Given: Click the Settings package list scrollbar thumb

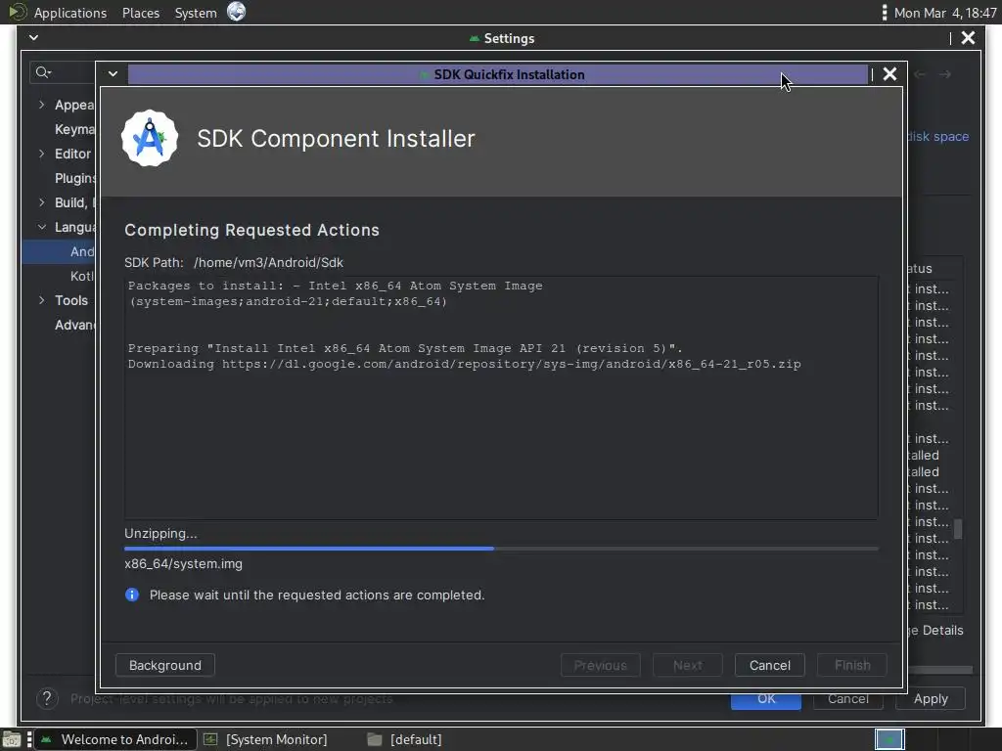Looking at the screenshot, I should click(x=958, y=529).
